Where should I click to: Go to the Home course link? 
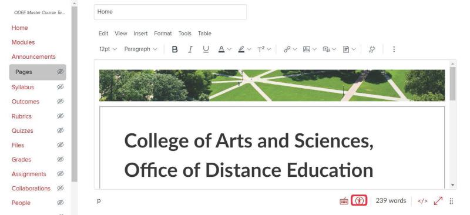pyautogui.click(x=20, y=28)
